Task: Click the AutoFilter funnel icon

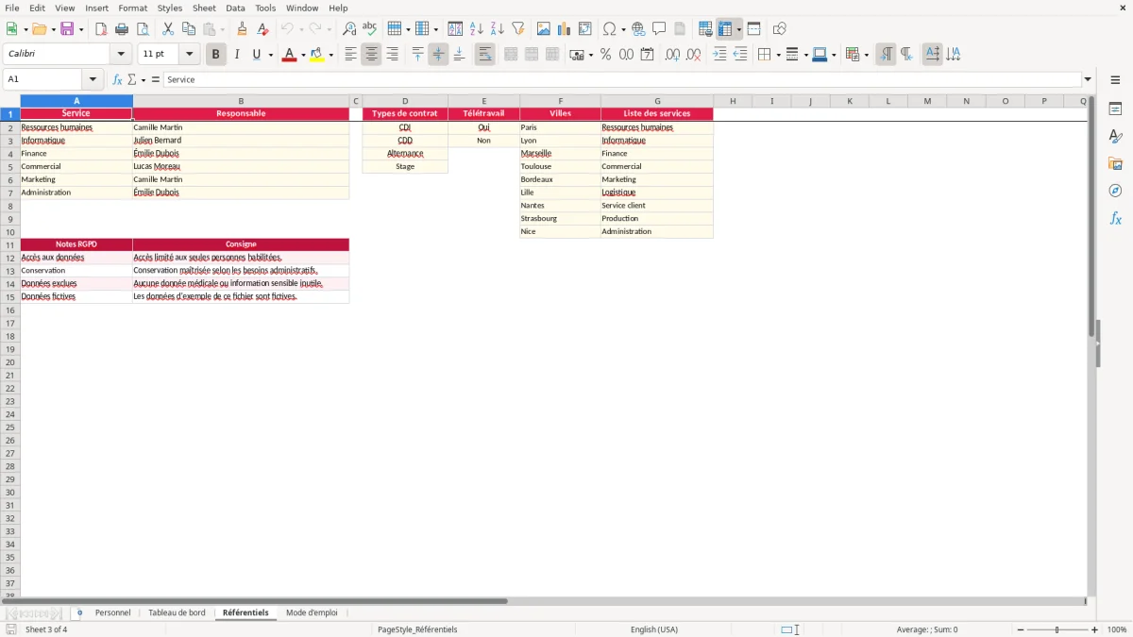Action: 518,29
